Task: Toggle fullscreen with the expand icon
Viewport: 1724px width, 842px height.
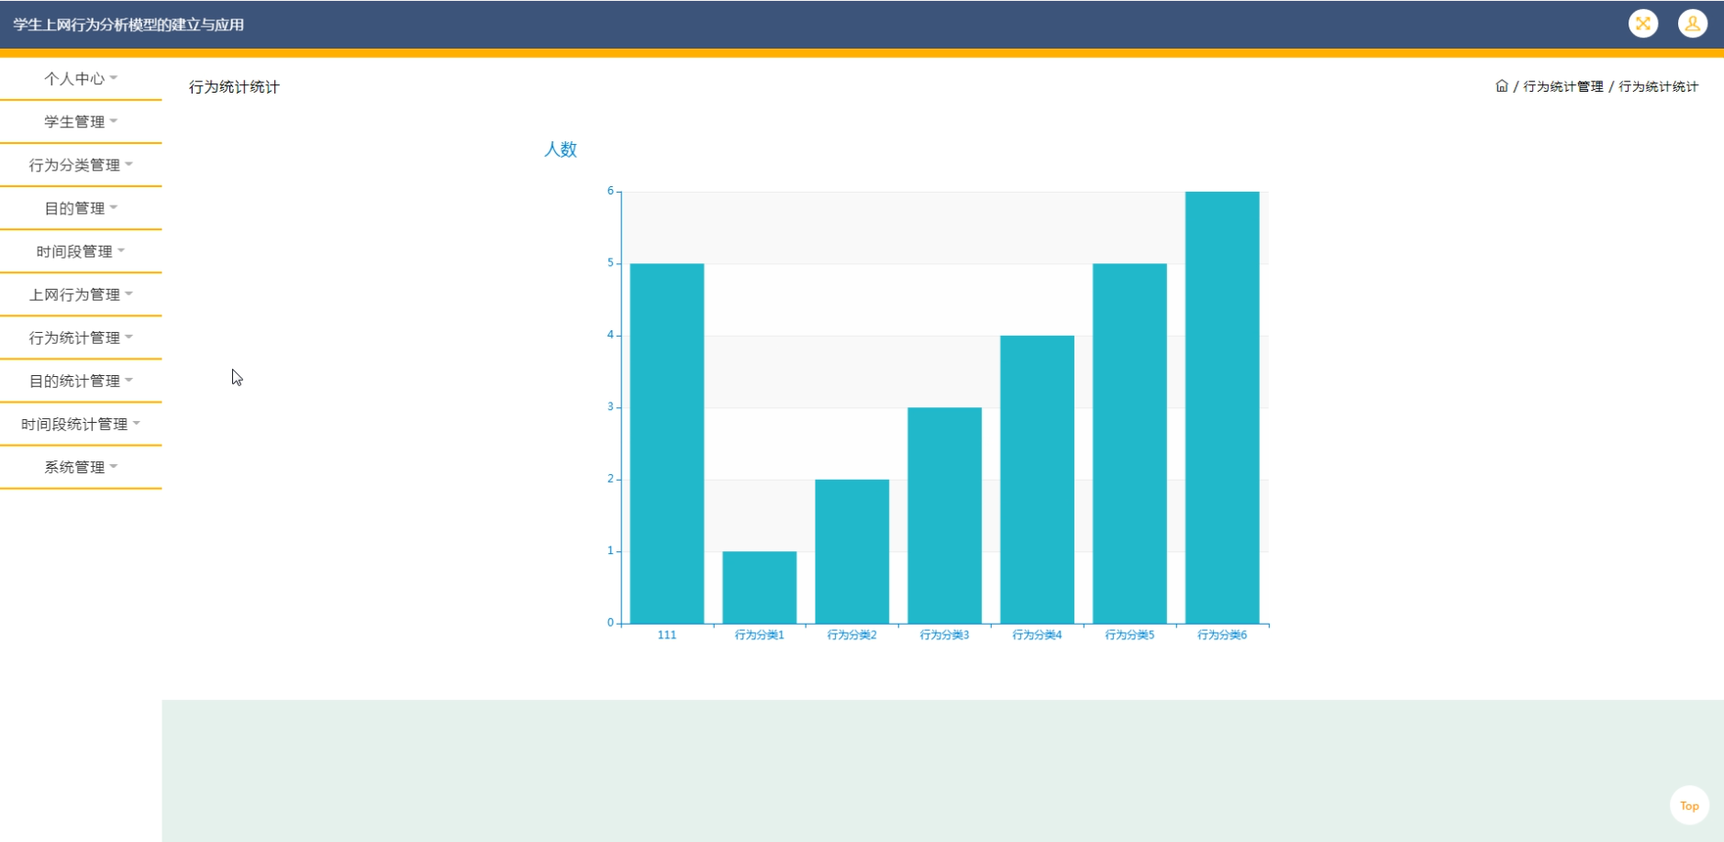Action: coord(1643,23)
